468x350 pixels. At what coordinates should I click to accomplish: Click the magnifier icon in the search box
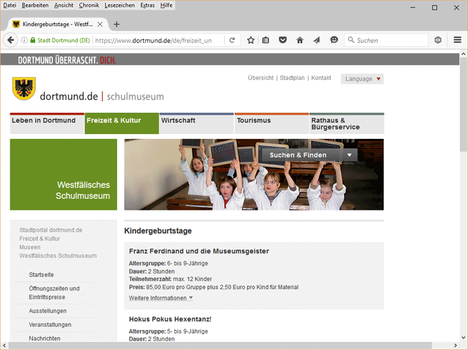pyautogui.click(x=351, y=40)
